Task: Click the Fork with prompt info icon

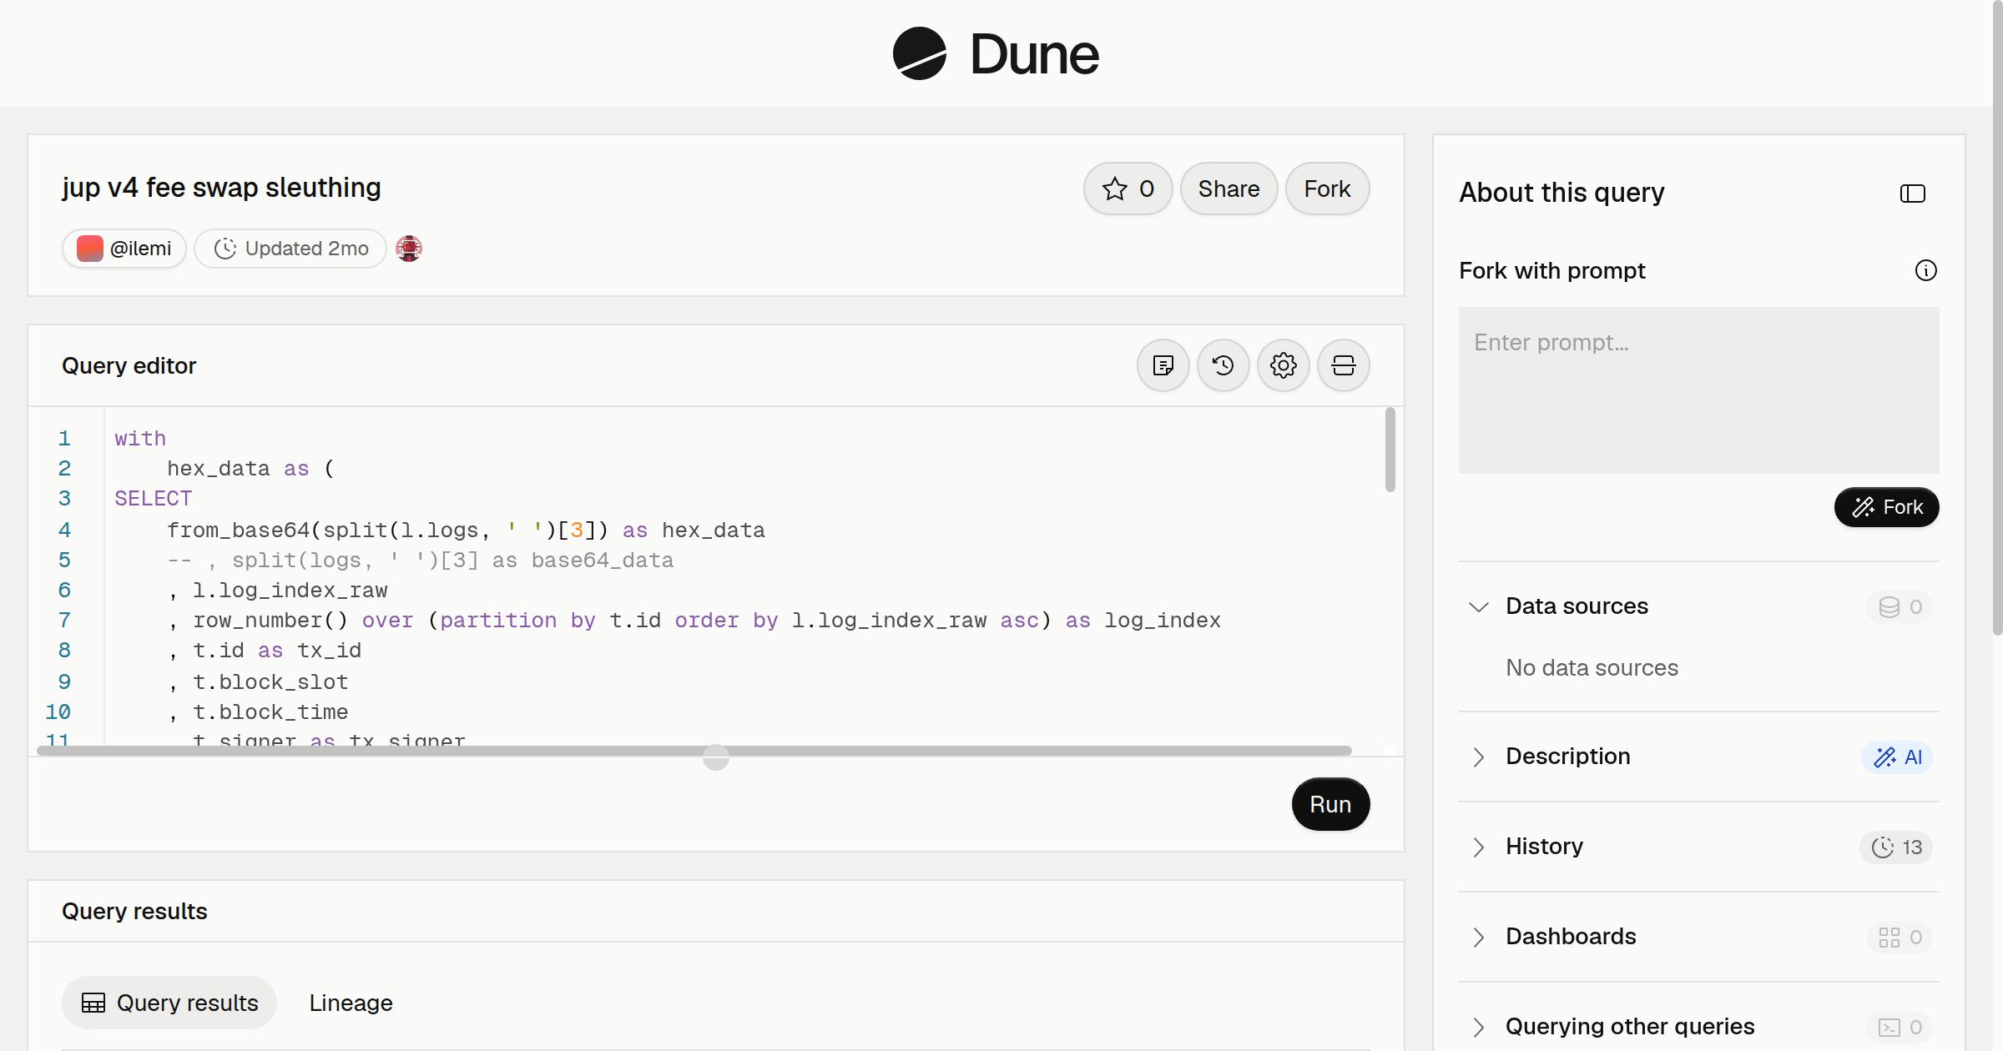Action: 1925,270
